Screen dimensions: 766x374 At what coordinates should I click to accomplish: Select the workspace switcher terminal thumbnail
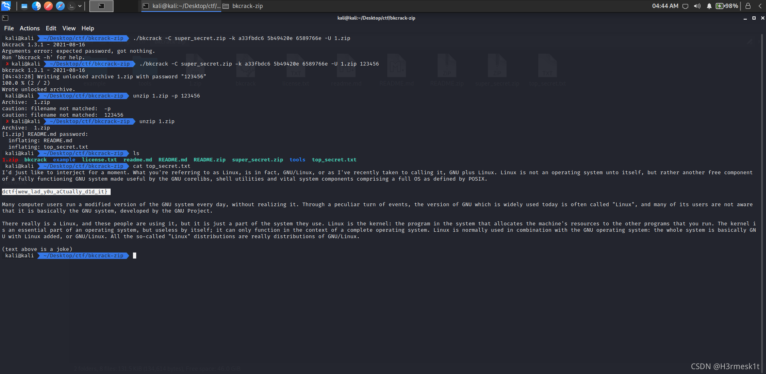pos(101,6)
